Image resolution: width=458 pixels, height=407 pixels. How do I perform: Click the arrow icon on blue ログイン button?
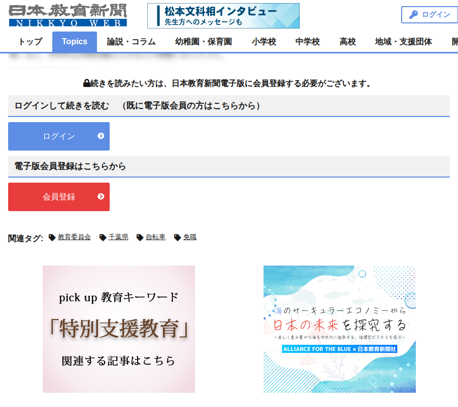tap(101, 136)
